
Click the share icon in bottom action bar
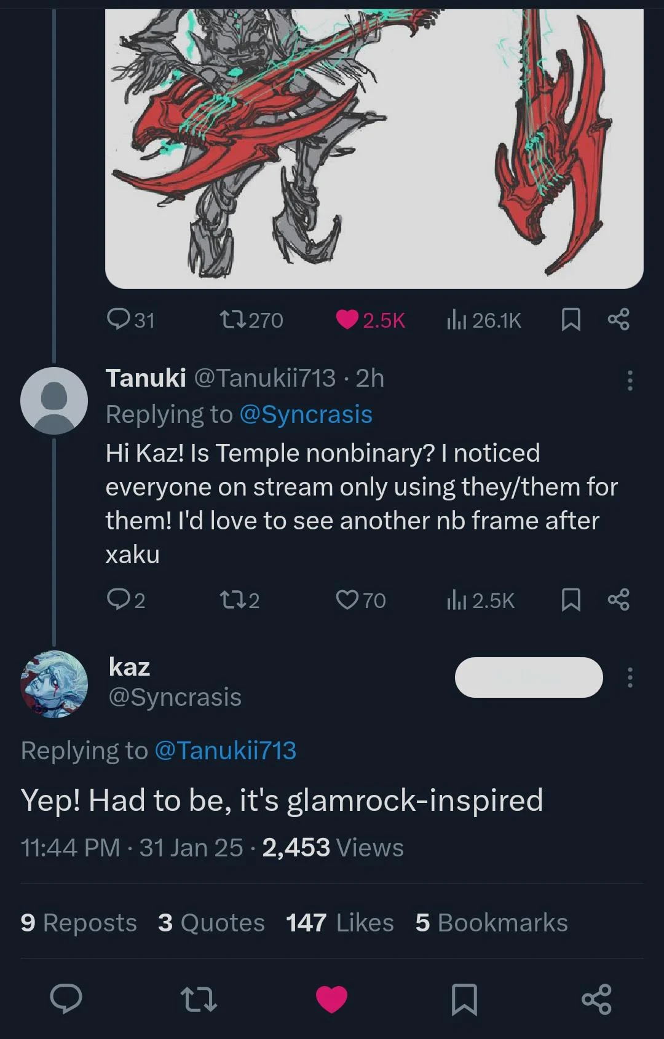coord(596,1000)
